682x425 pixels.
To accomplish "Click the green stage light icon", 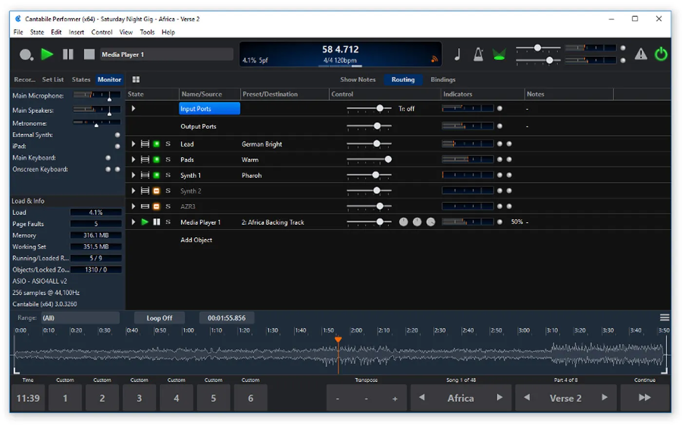I will tap(499, 53).
